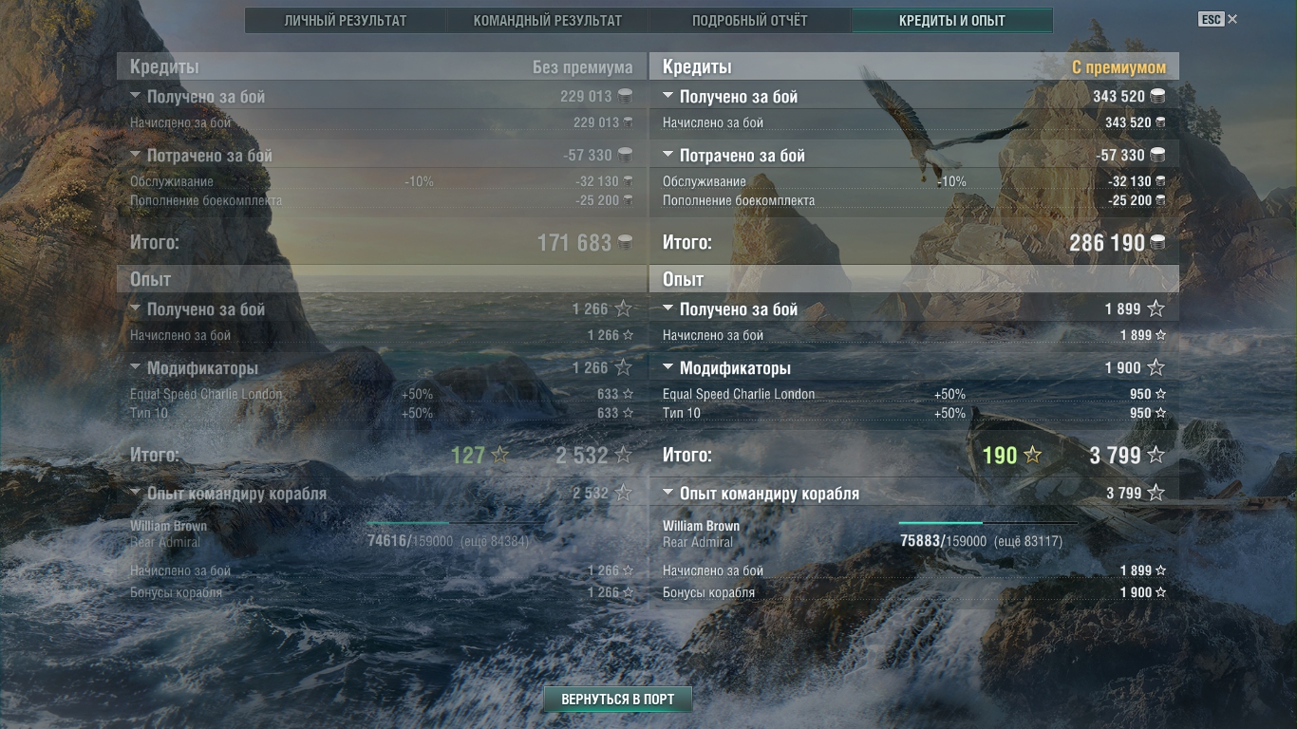Click premium commander William Brown progress bar

987,523
